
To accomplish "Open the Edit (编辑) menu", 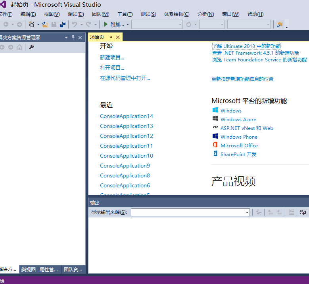I will (29, 14).
